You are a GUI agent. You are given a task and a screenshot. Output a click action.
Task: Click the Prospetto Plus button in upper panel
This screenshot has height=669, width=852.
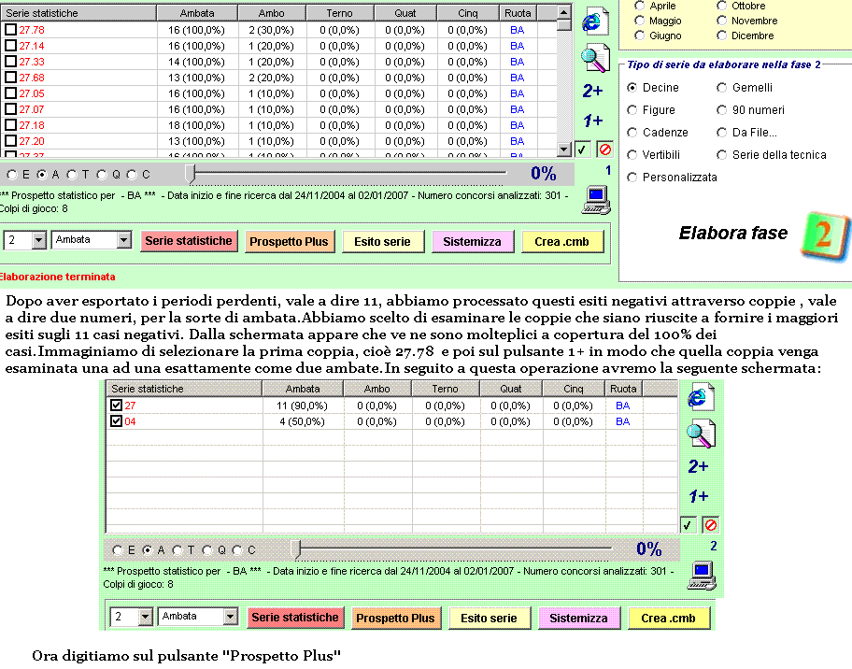click(x=289, y=242)
